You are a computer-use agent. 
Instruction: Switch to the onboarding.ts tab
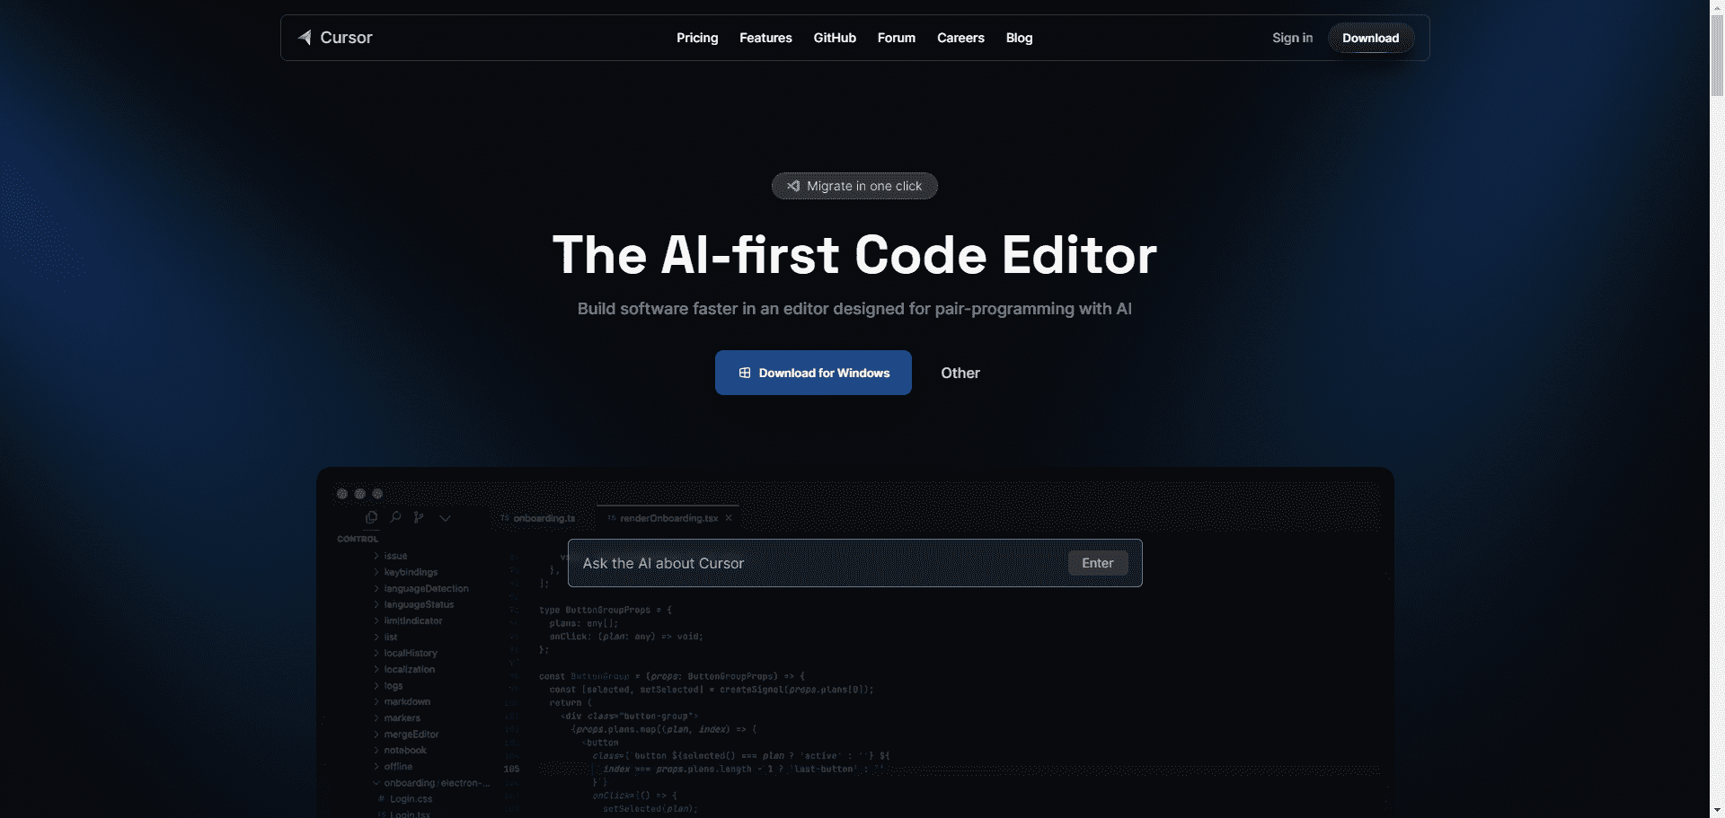537,518
